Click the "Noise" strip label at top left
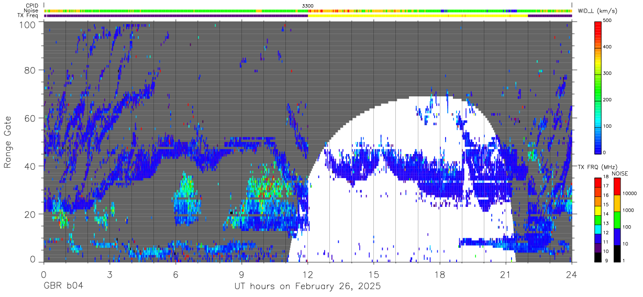Screen dimensions: 643x297 31,10
